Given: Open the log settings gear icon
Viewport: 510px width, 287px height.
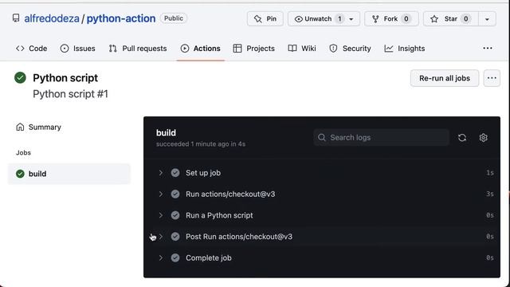Looking at the screenshot, I should pyautogui.click(x=484, y=138).
